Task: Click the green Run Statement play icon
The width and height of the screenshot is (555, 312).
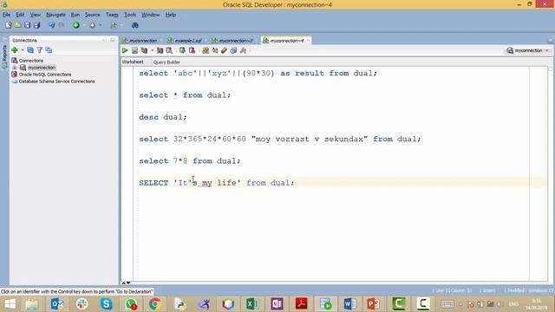Action: coord(125,50)
